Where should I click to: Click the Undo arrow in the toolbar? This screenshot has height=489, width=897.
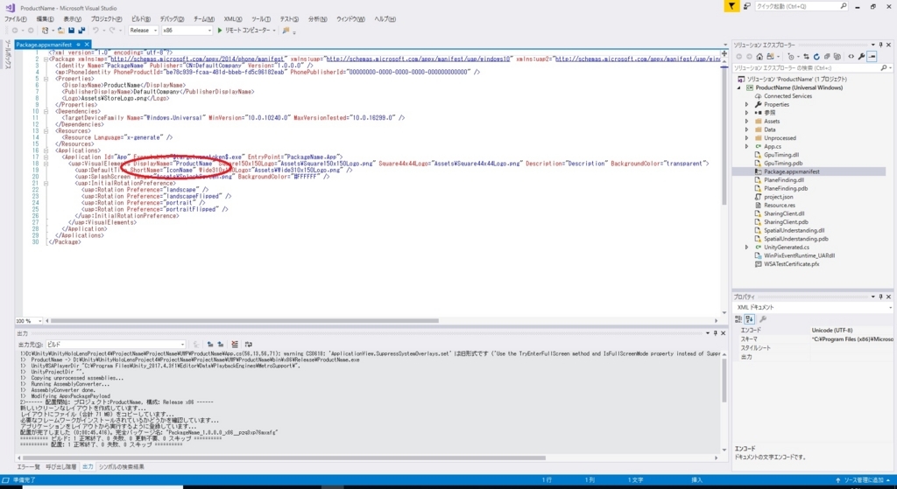95,31
